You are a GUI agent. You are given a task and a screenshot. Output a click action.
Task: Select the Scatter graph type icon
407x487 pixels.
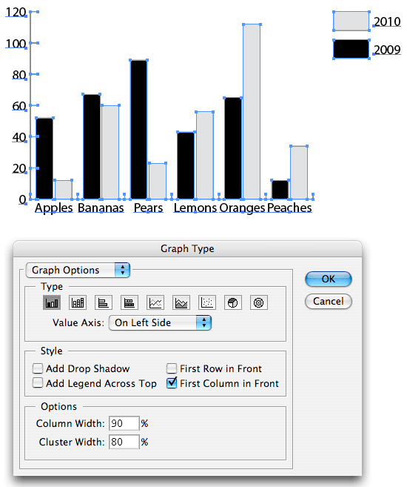pyautogui.click(x=206, y=302)
